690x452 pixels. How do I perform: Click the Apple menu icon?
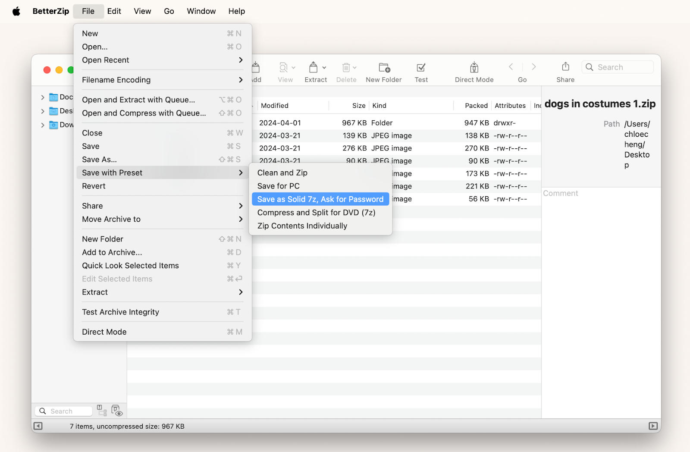(16, 11)
